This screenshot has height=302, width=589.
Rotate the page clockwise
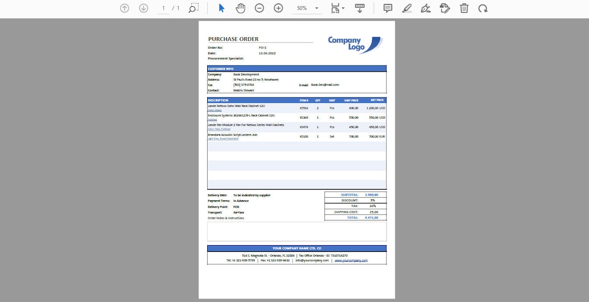tap(483, 8)
